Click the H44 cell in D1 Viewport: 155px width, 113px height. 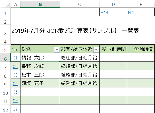(x=113, y=12)
